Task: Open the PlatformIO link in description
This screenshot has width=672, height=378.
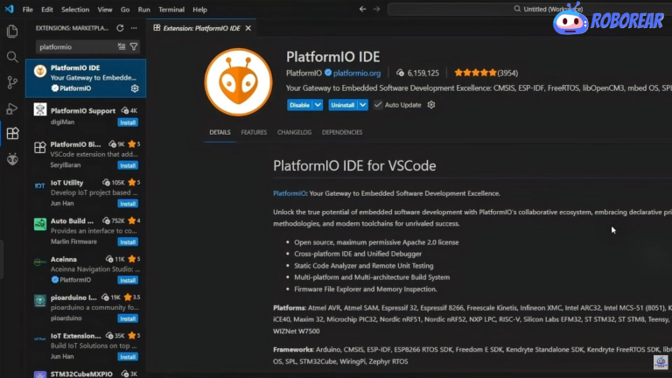Action: (x=290, y=193)
